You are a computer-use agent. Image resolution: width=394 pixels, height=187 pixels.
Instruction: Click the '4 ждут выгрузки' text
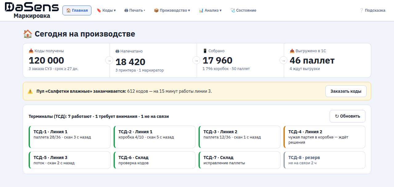305,69
